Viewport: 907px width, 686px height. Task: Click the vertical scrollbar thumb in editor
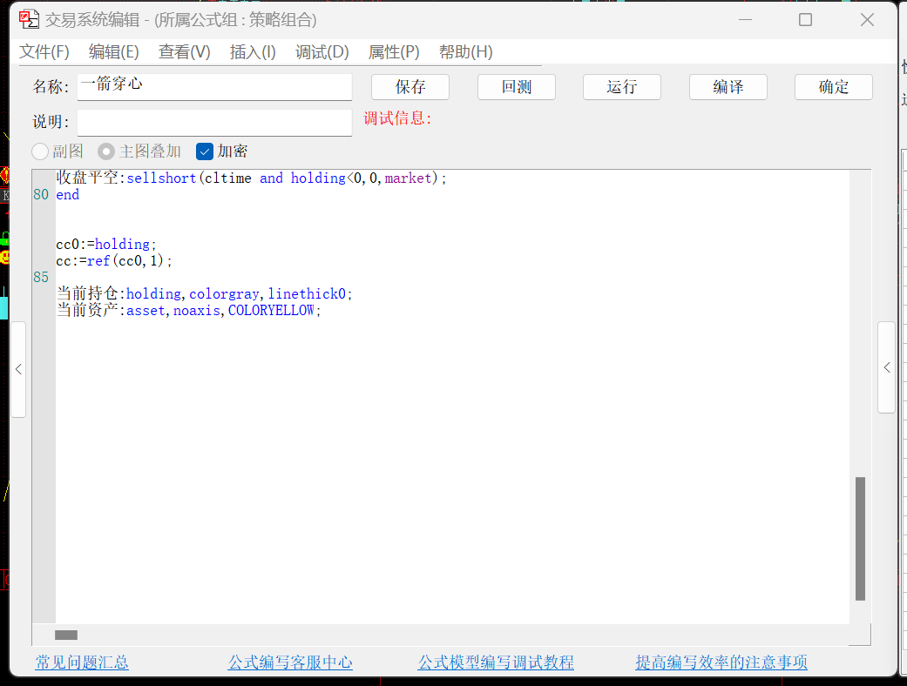pos(860,538)
